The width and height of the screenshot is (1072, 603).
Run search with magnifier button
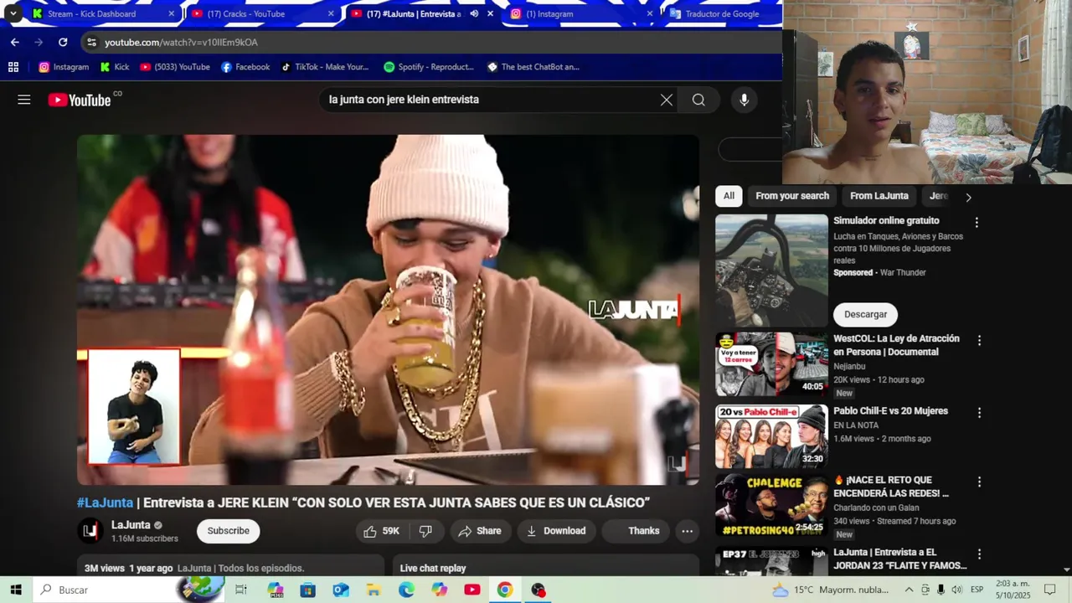[698, 100]
